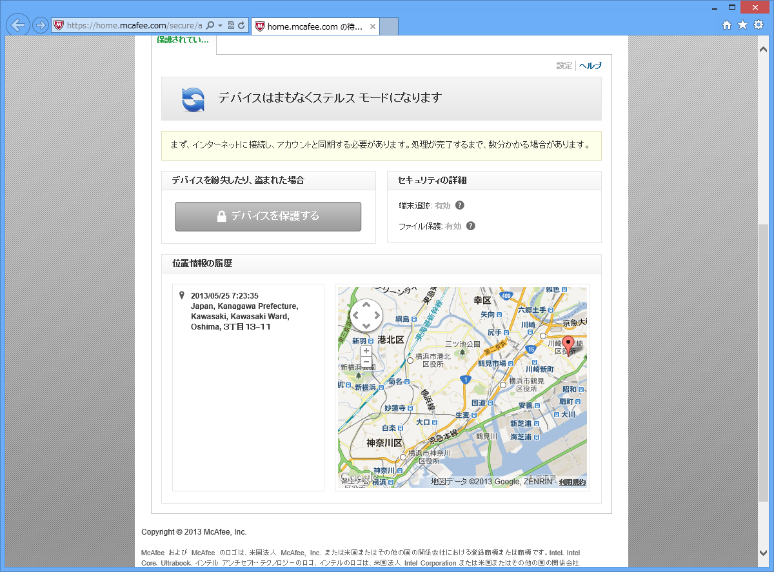Open the 設定 link

(x=564, y=66)
